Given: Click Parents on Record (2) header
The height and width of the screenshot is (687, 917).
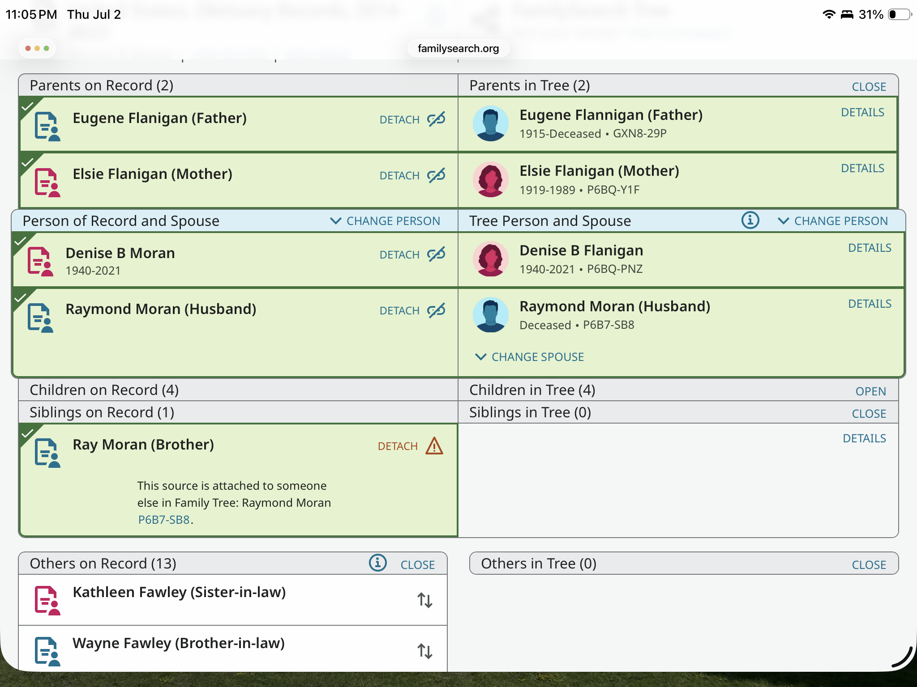Looking at the screenshot, I should [238, 85].
